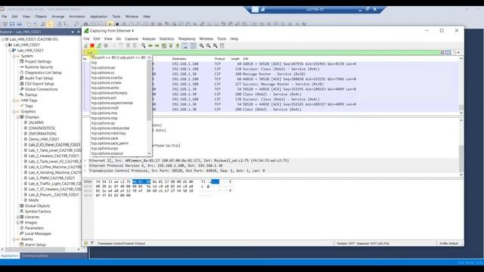Click the resize columns to fit icon

coord(222,45)
